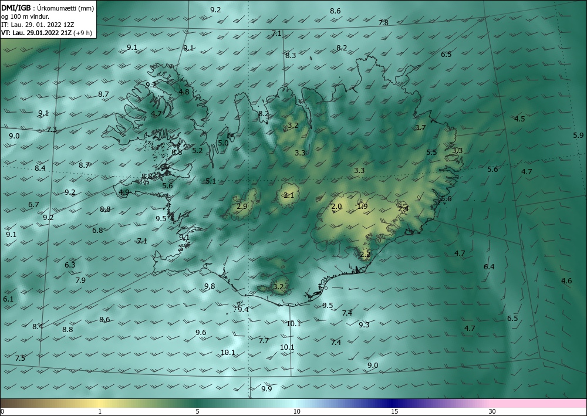Image resolution: width=587 pixels, height=416 pixels.
Task: Click the 6.3 value on the map
Action: pyautogui.click(x=70, y=265)
